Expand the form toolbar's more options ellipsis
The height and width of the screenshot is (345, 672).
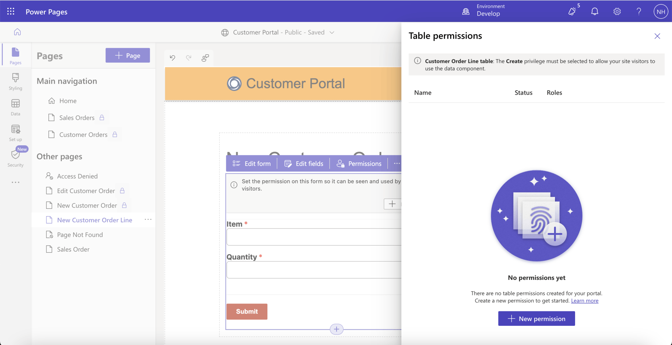(397, 164)
